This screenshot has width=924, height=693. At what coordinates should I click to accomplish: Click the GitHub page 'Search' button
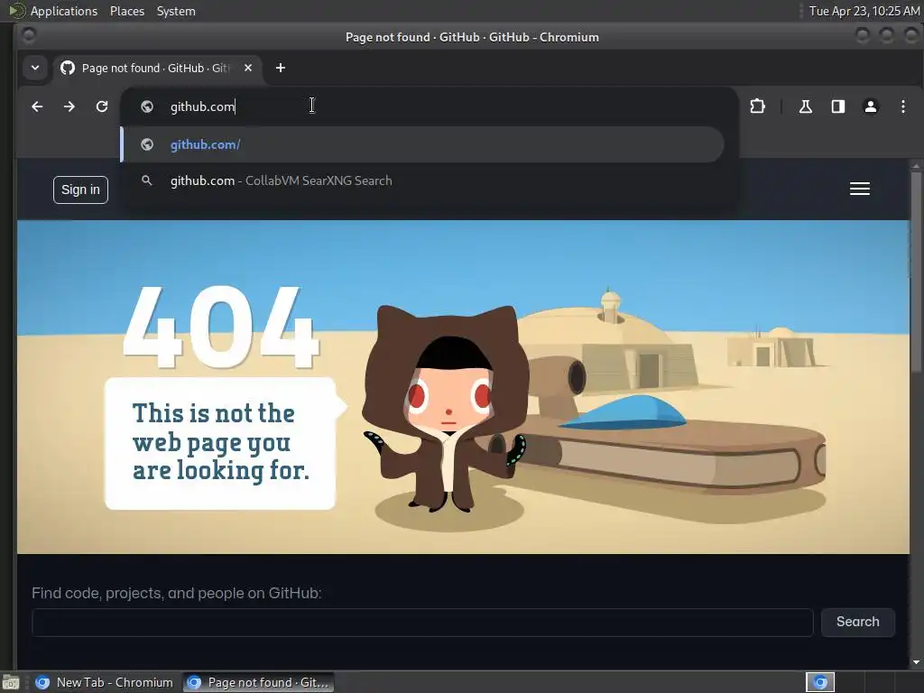click(x=858, y=623)
